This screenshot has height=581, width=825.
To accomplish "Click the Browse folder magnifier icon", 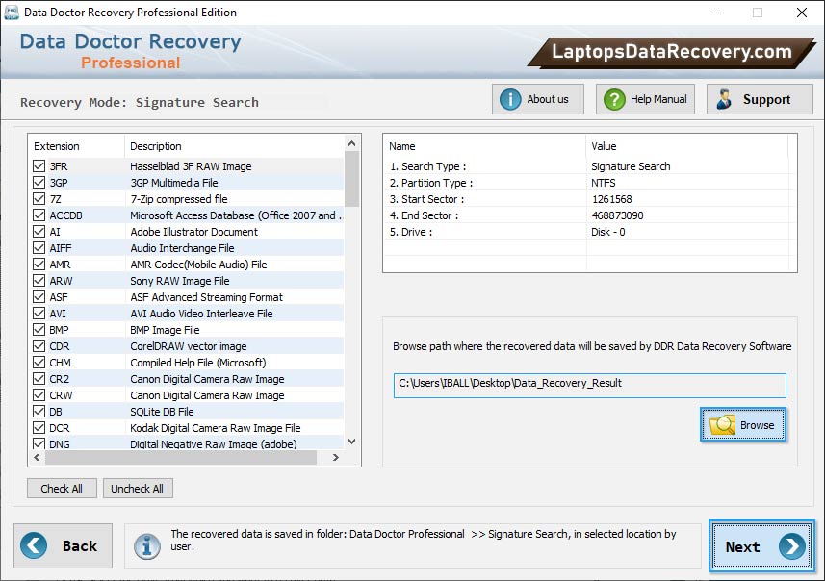I will (722, 425).
